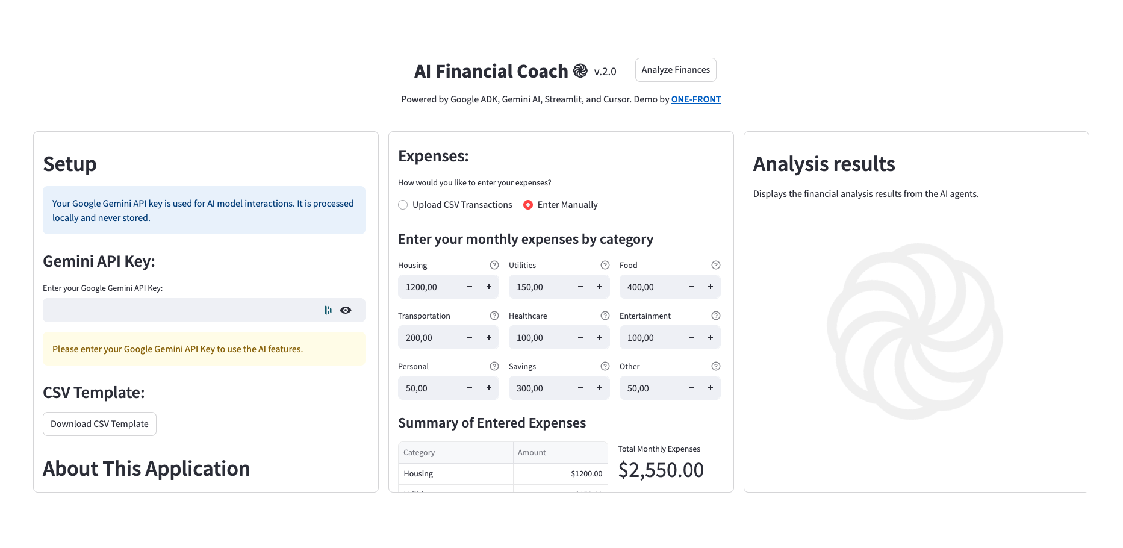The height and width of the screenshot is (548, 1123).
Task: Click the Utilities help question mark icon
Action: 605,265
